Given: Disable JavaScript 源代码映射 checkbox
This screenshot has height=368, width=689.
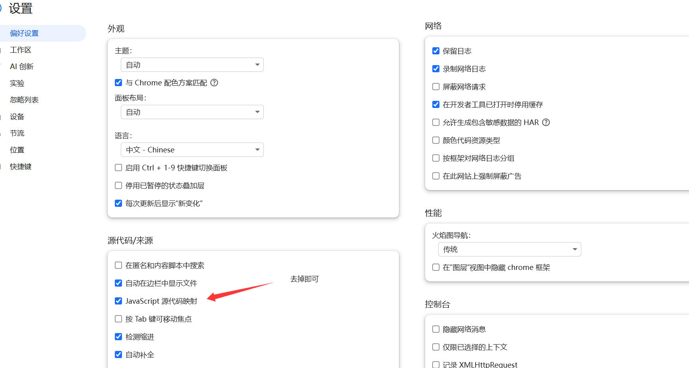Looking at the screenshot, I should [118, 301].
